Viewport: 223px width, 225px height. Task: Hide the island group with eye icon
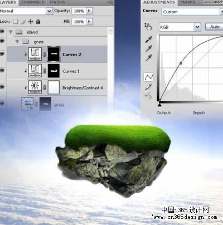tap(2, 31)
